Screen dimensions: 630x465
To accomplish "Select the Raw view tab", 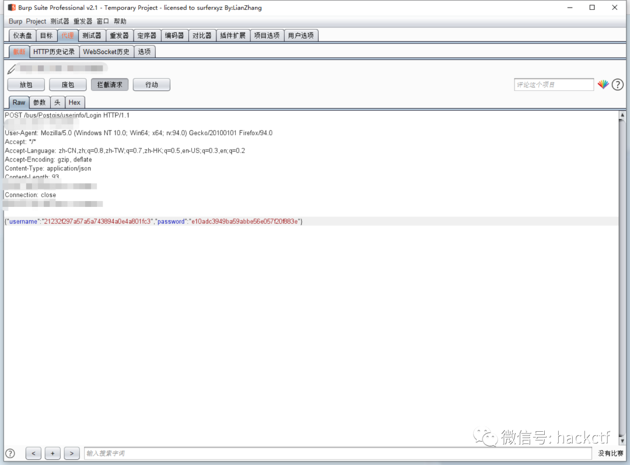I will 19,103.
